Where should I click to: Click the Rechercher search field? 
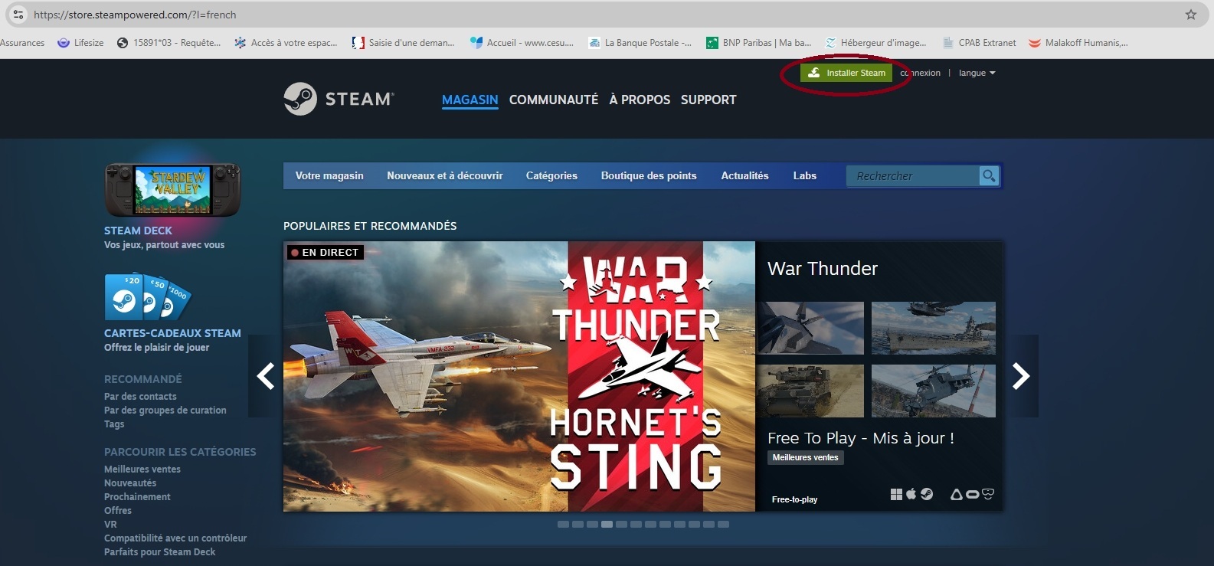(913, 176)
